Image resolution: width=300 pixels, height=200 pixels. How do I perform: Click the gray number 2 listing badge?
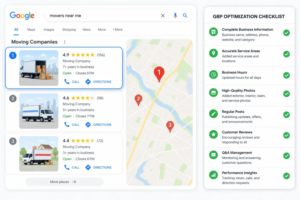[13, 98]
